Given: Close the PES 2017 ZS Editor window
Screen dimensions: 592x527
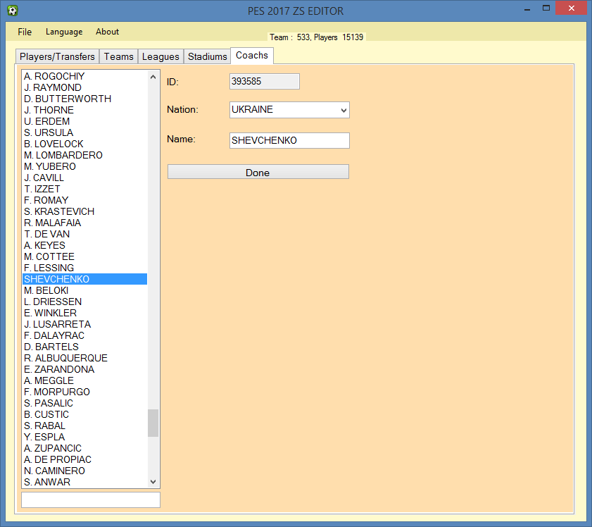Looking at the screenshot, I should 572,8.
